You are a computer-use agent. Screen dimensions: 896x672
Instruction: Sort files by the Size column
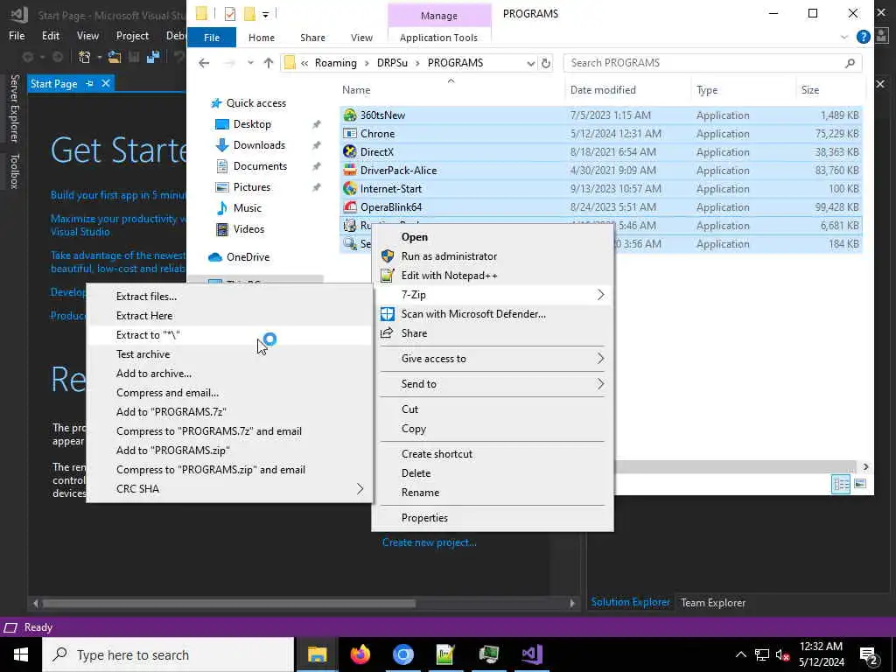[809, 90]
